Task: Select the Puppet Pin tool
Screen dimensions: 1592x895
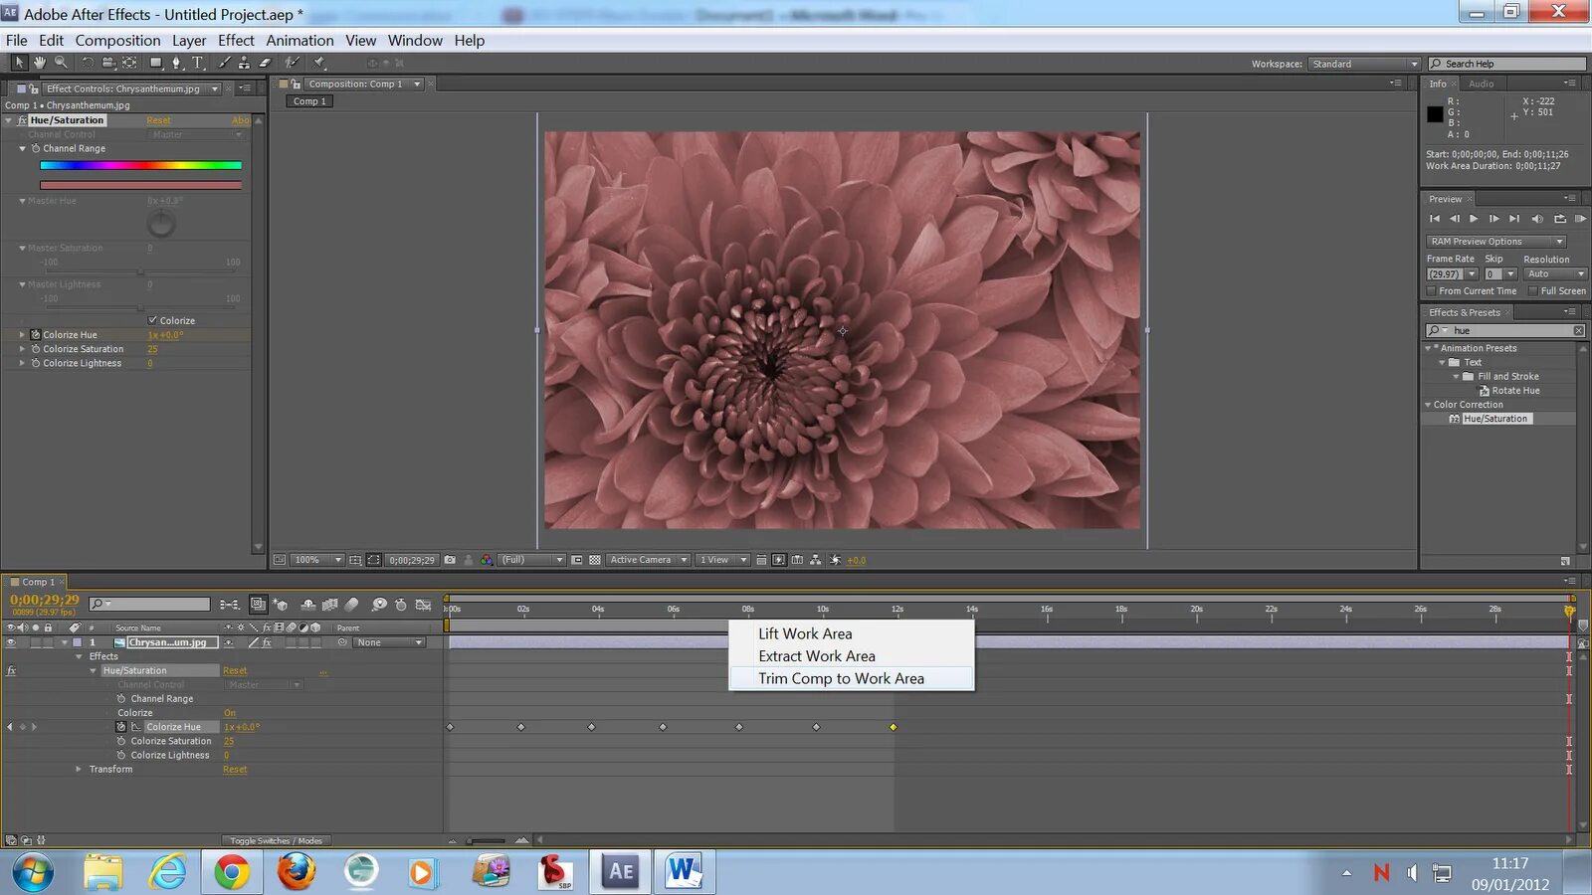Action: (319, 63)
